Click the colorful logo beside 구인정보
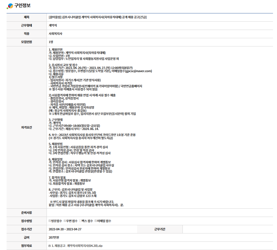 [10, 6]
